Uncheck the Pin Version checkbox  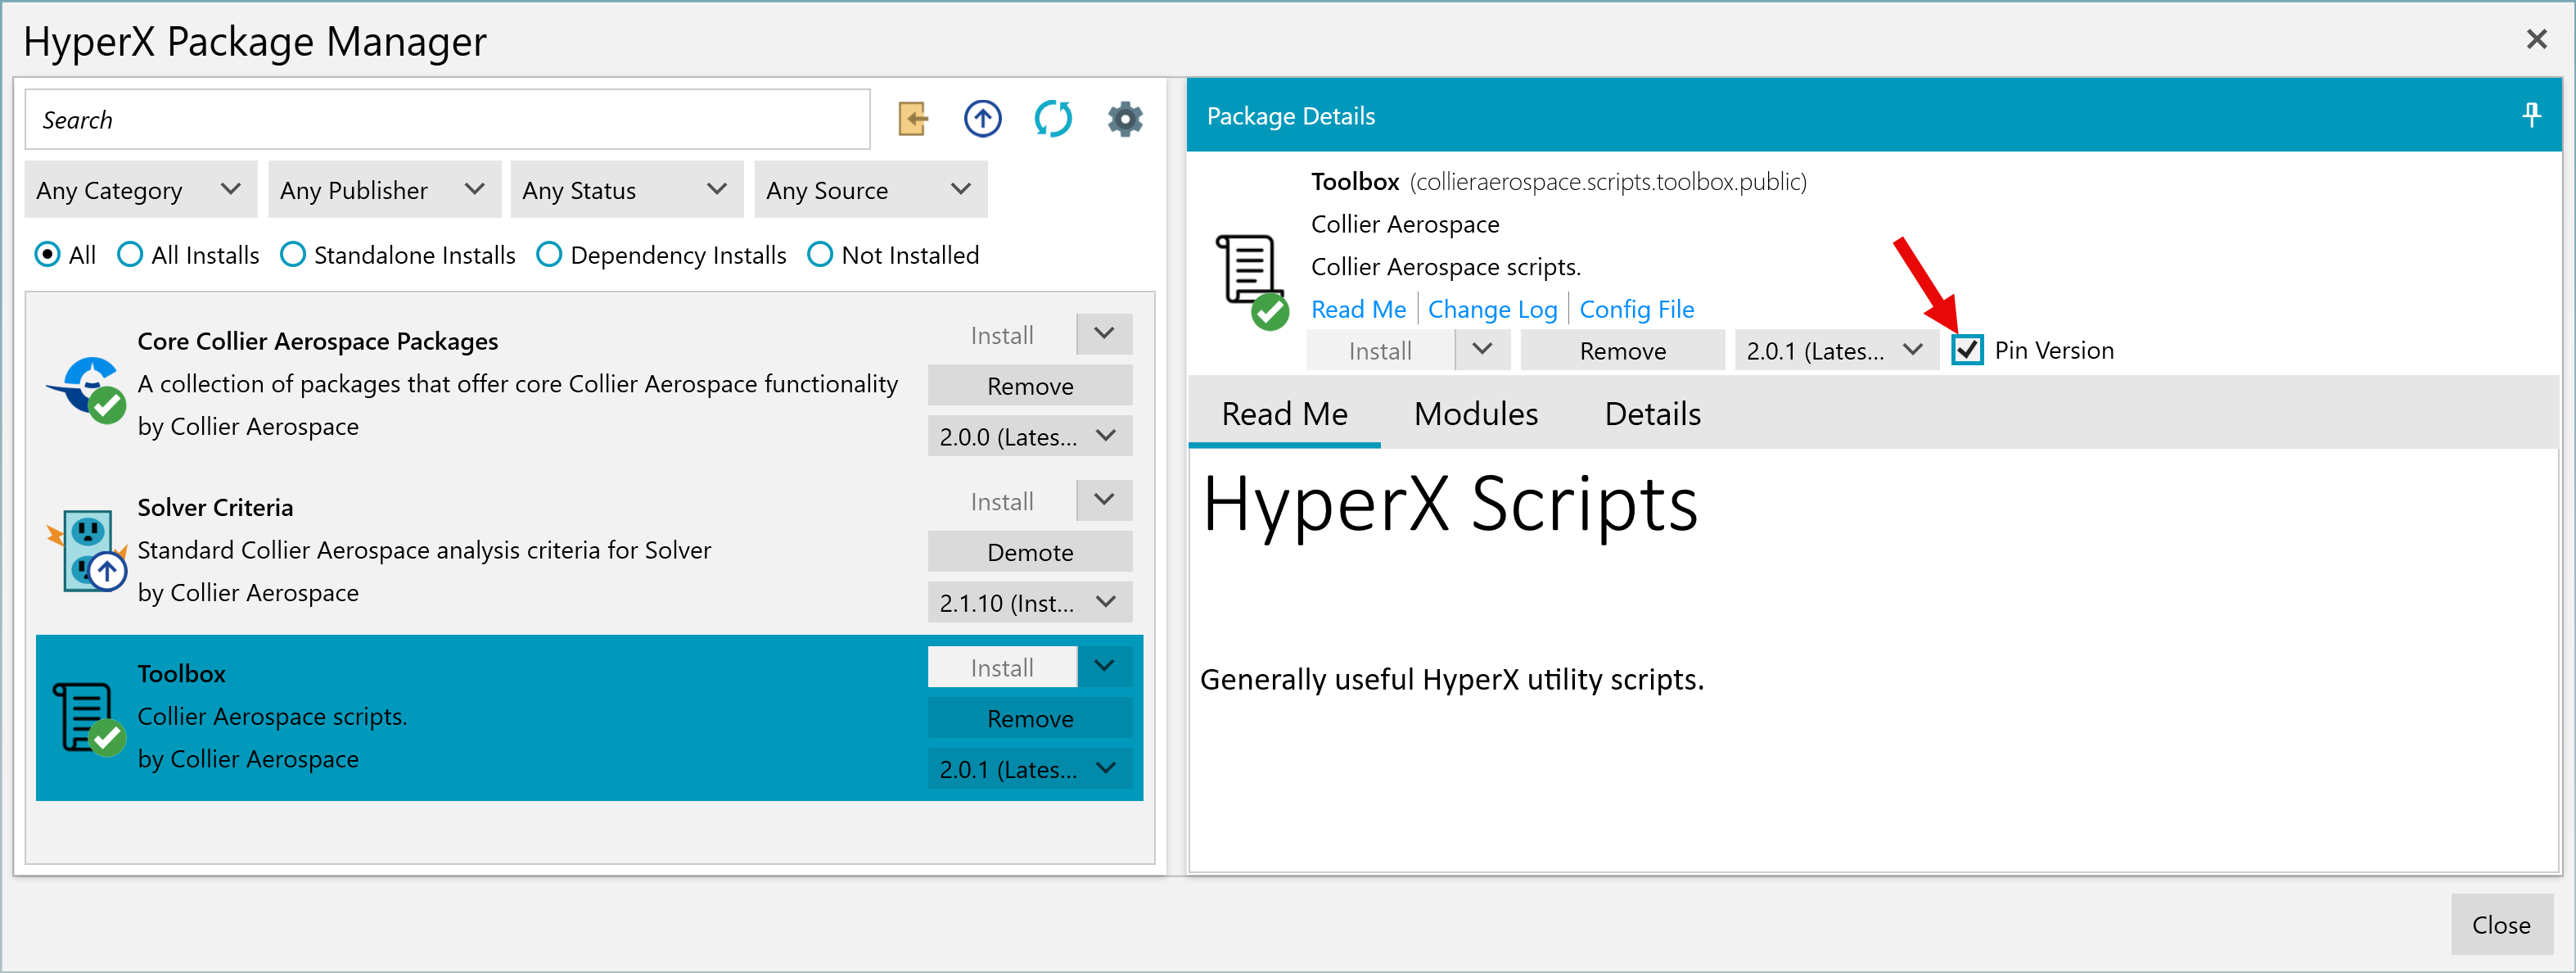click(1967, 350)
